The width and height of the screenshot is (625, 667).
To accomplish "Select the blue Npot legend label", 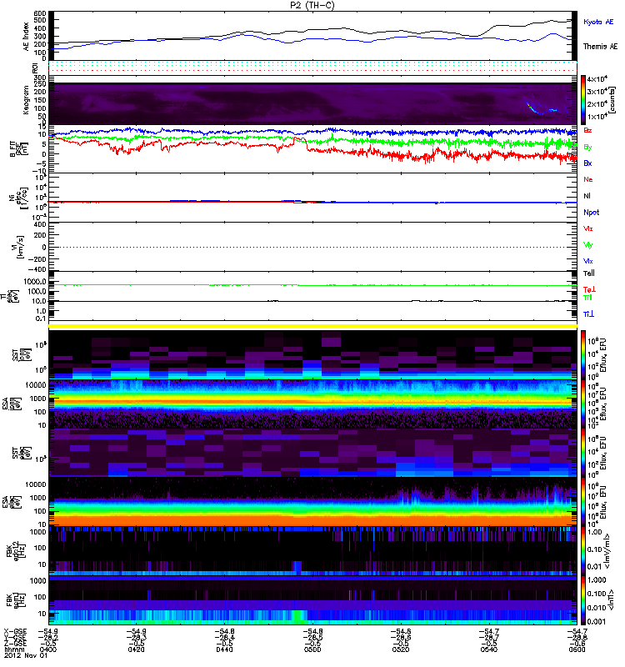I will pos(592,213).
